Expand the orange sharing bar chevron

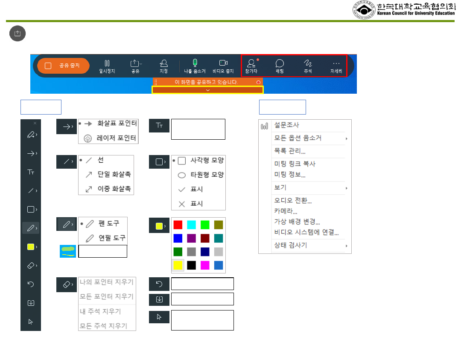208,90
